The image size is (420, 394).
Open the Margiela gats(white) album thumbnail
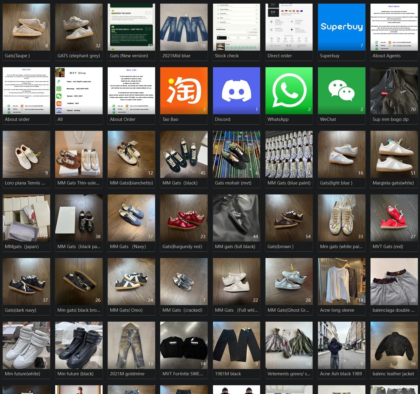pos(394,154)
